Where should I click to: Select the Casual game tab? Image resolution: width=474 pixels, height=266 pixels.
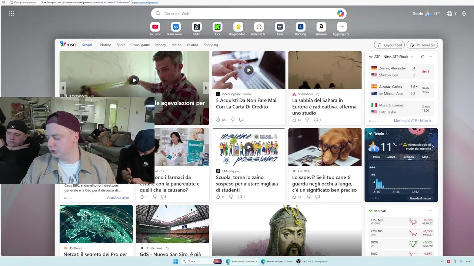[x=140, y=45]
